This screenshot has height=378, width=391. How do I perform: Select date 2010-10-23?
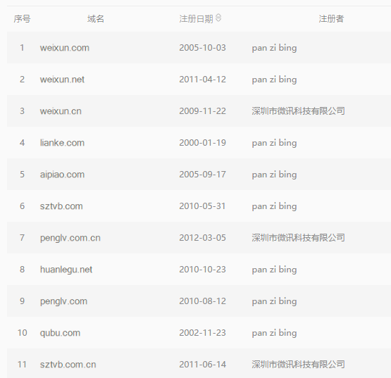click(202, 270)
